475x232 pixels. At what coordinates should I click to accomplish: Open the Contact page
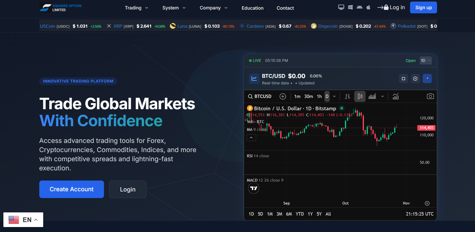click(x=285, y=8)
